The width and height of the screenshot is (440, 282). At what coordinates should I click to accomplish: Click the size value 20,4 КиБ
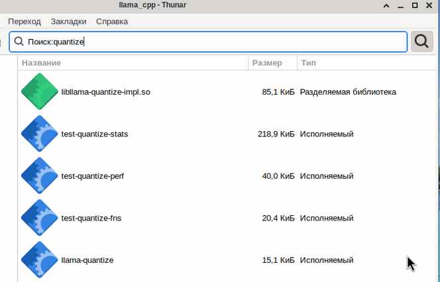pyautogui.click(x=278, y=218)
